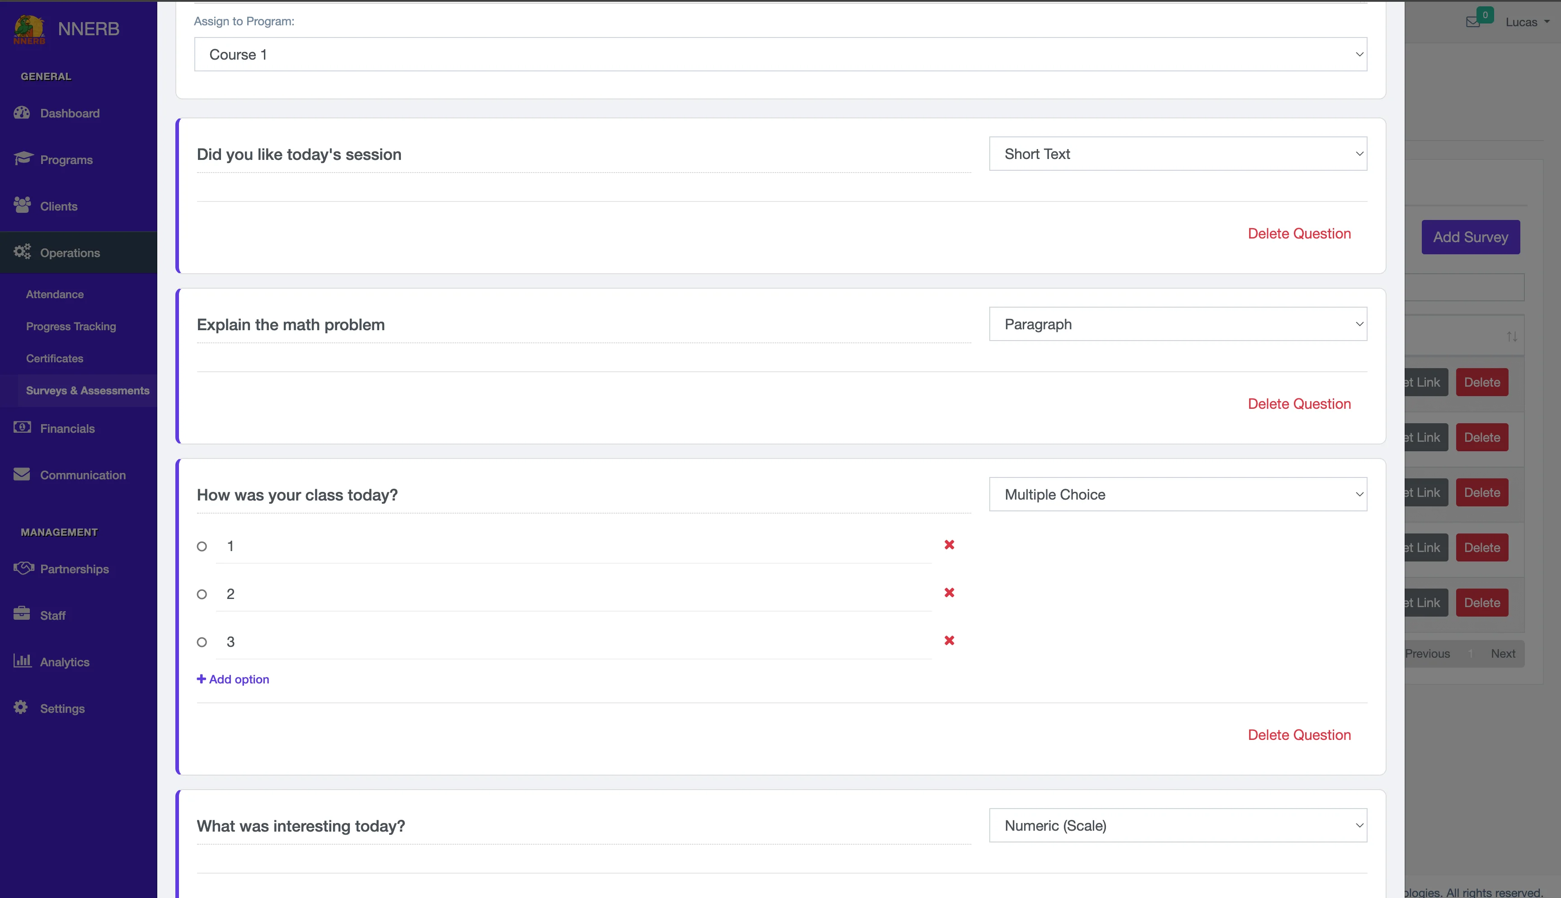Edit the How was your class today field
Image resolution: width=1561 pixels, height=898 pixels.
point(583,495)
